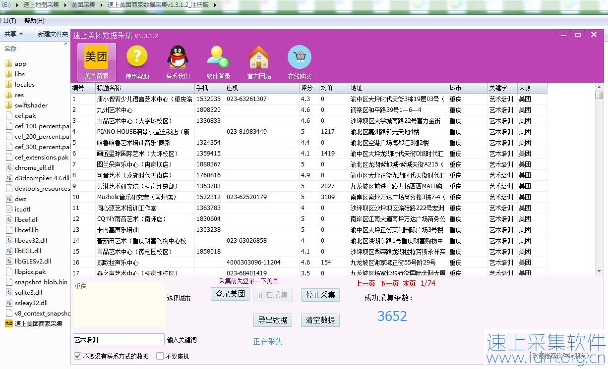The height and width of the screenshot is (369, 608).
Task: Sort by 标题名称 column header
Action: tap(145, 88)
